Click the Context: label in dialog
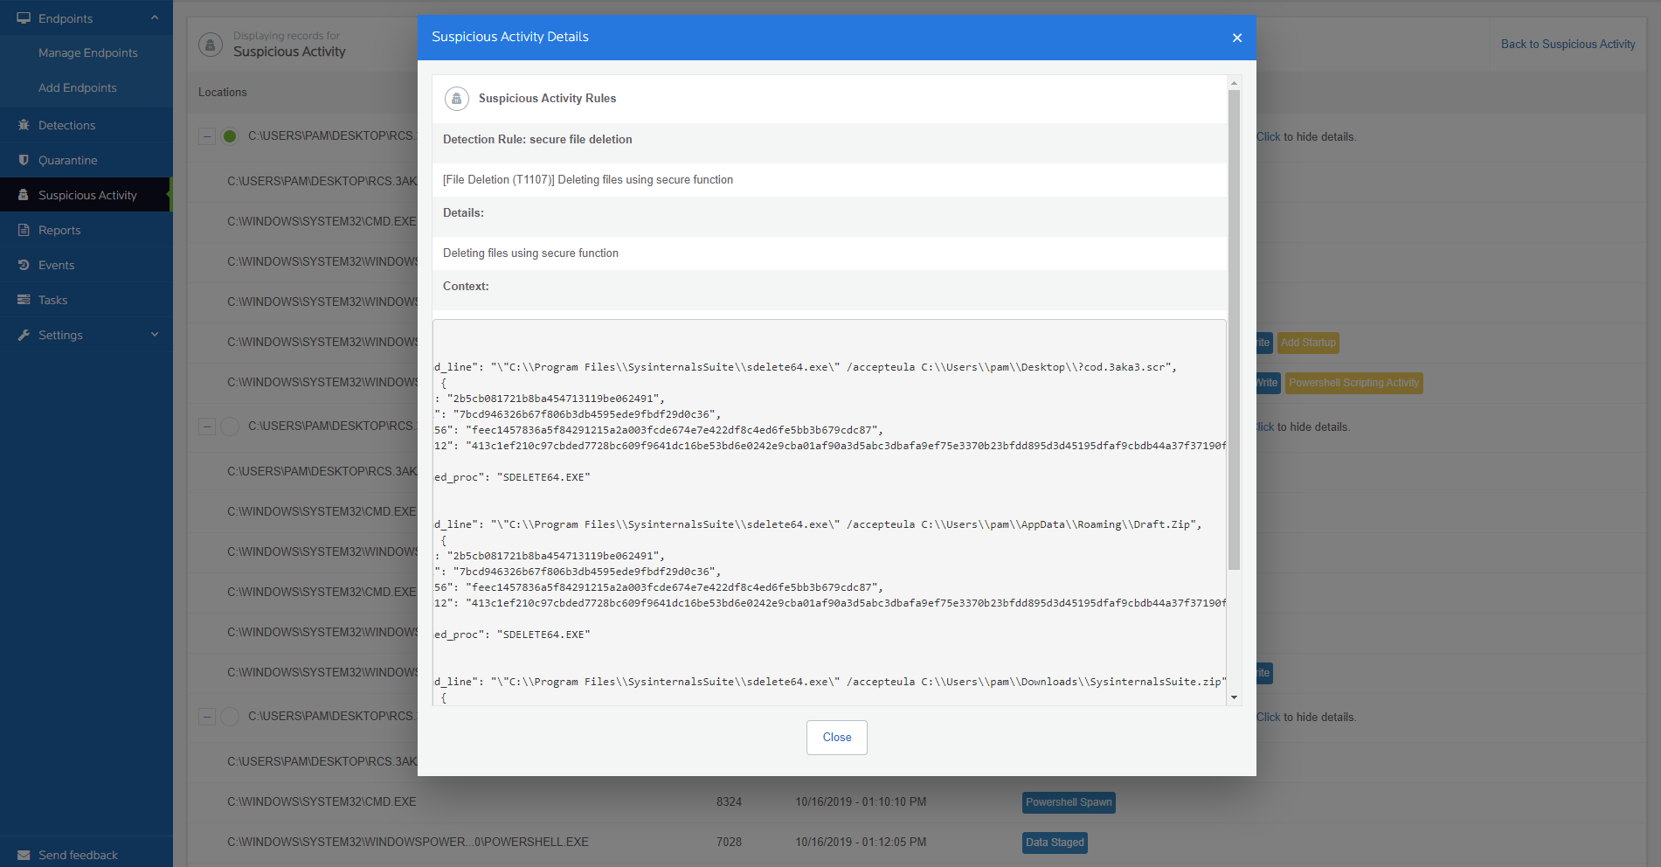This screenshot has height=867, width=1661. (466, 287)
